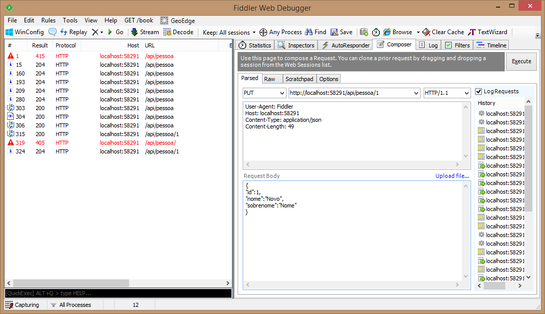Open the Tools menu

(x=70, y=20)
